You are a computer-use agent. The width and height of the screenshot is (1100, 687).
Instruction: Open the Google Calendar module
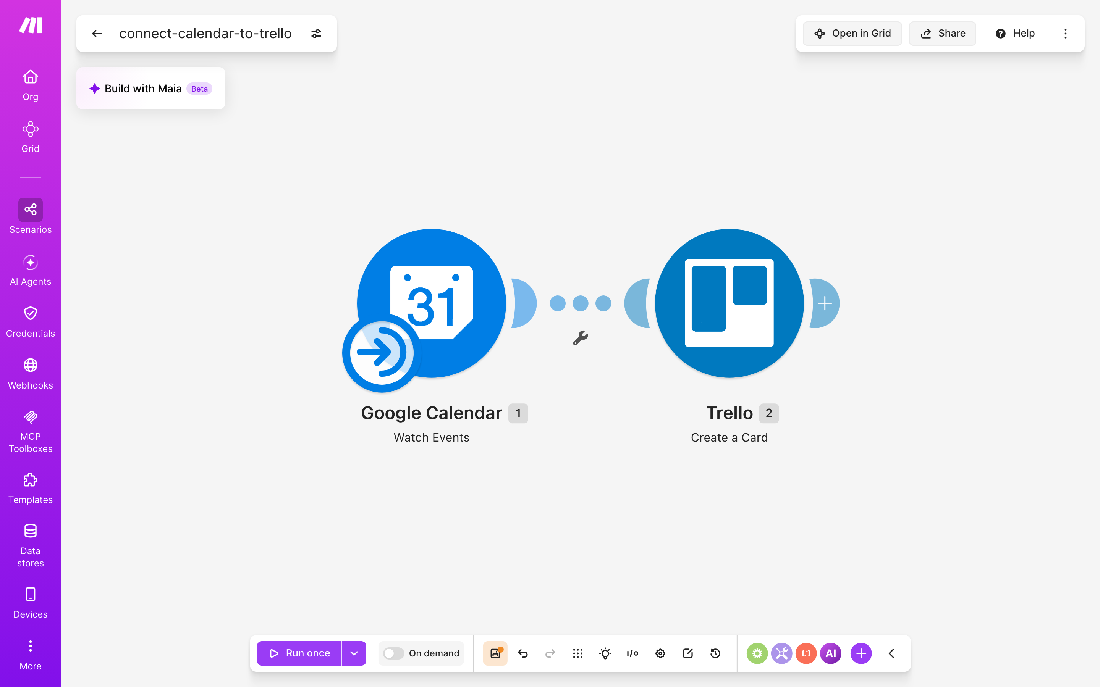pos(432,303)
